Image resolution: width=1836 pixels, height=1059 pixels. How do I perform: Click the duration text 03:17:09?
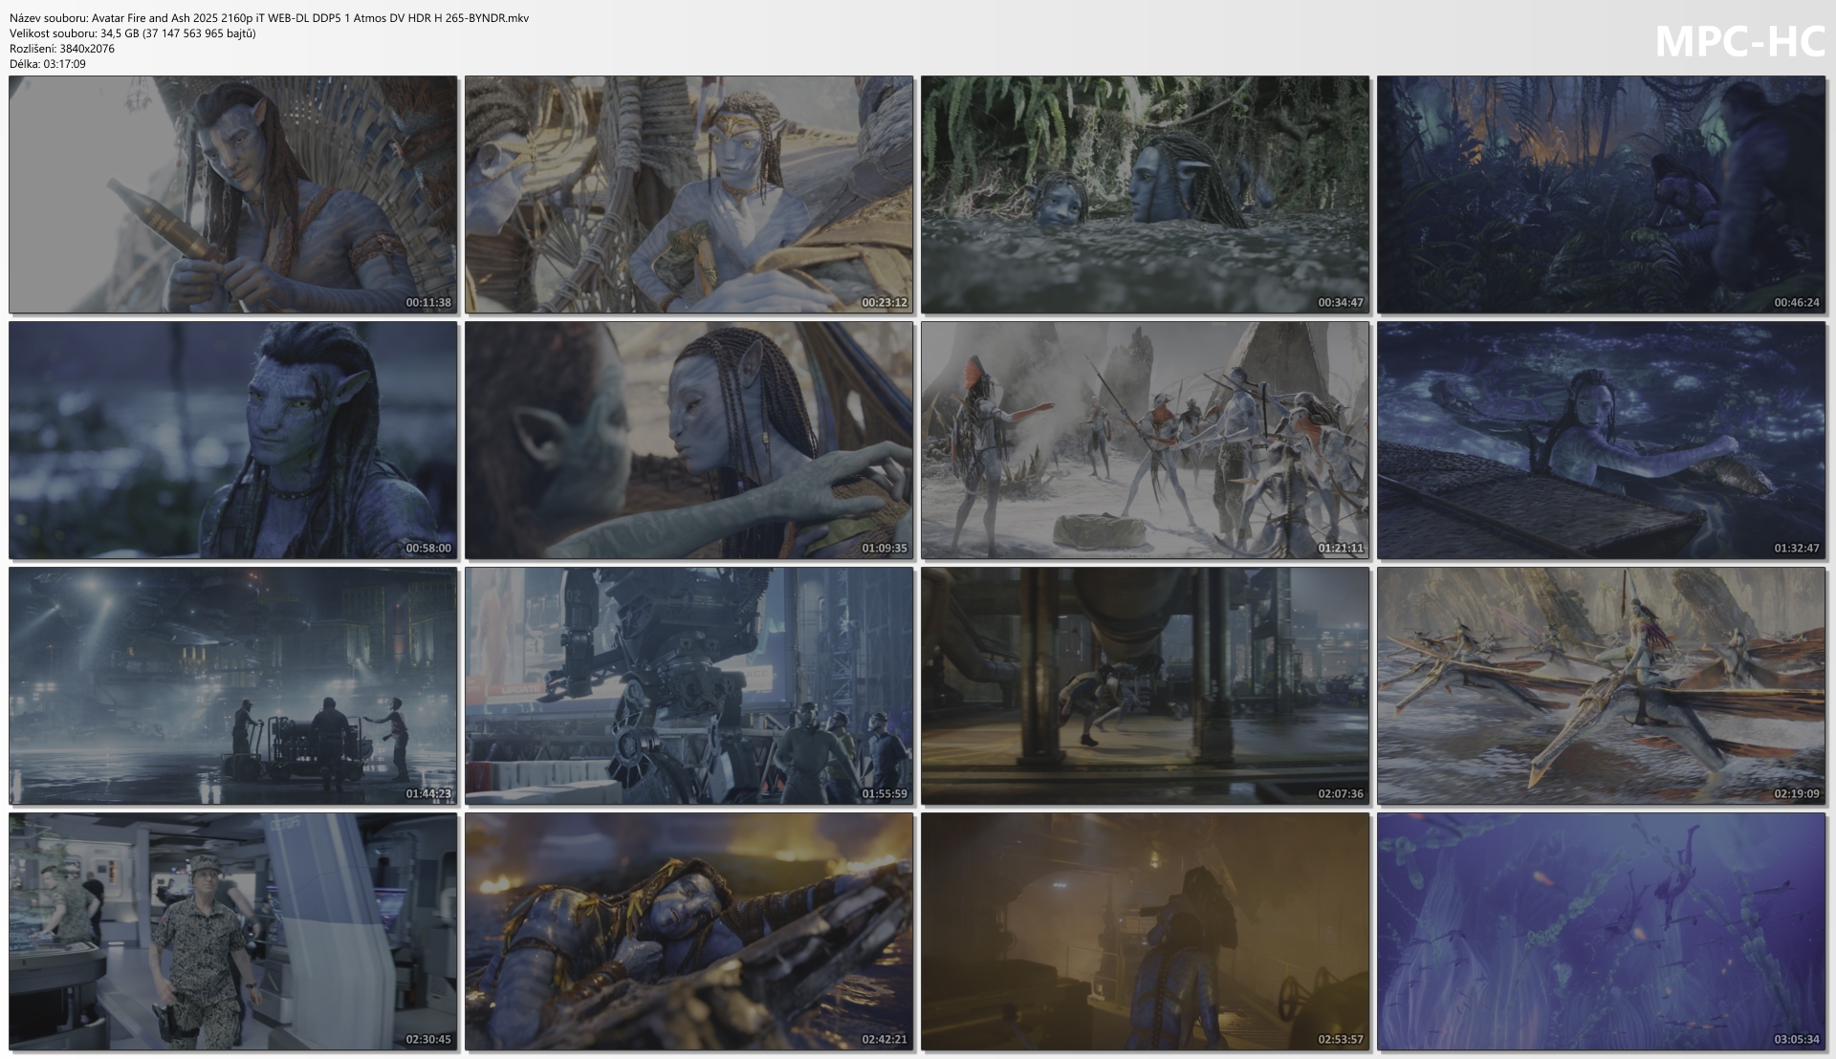pyautogui.click(x=64, y=64)
